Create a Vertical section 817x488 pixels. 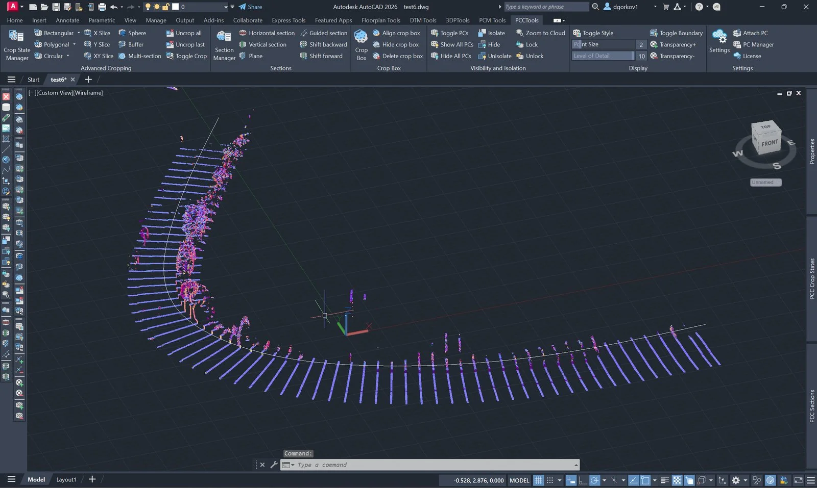tap(263, 45)
